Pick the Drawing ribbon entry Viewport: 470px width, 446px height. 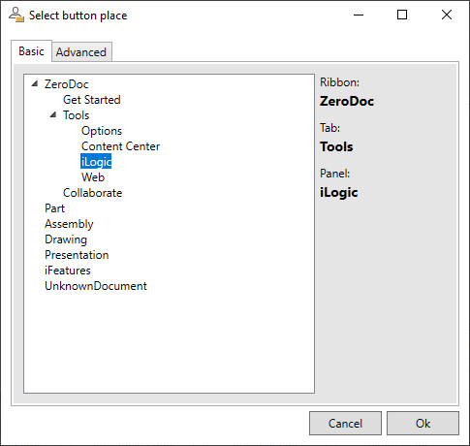click(66, 239)
